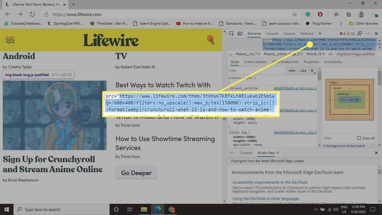Open DevTools customize three-dot menu
The height and width of the screenshot is (215, 382).
click(x=368, y=34)
